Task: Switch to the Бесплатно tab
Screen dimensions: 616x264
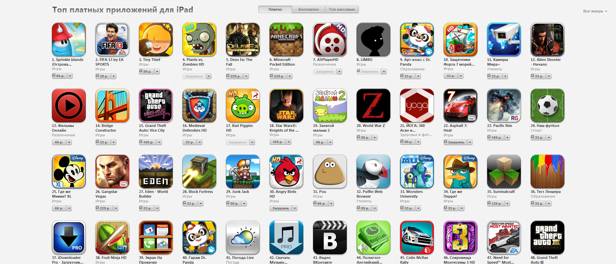Action: pos(308,9)
